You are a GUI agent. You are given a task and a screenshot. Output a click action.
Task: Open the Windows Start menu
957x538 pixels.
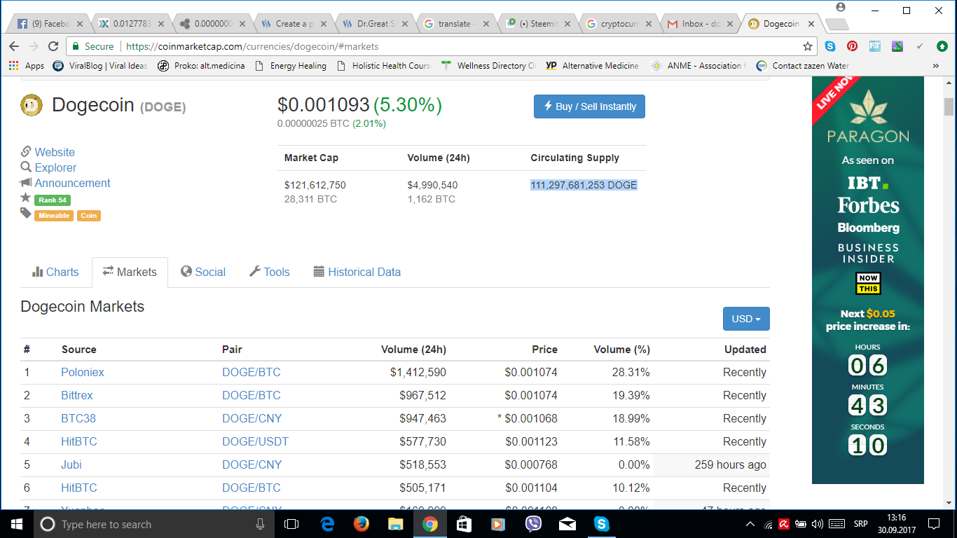coord(16,523)
